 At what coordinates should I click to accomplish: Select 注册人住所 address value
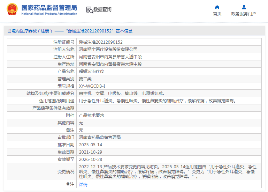(x=110, y=57)
